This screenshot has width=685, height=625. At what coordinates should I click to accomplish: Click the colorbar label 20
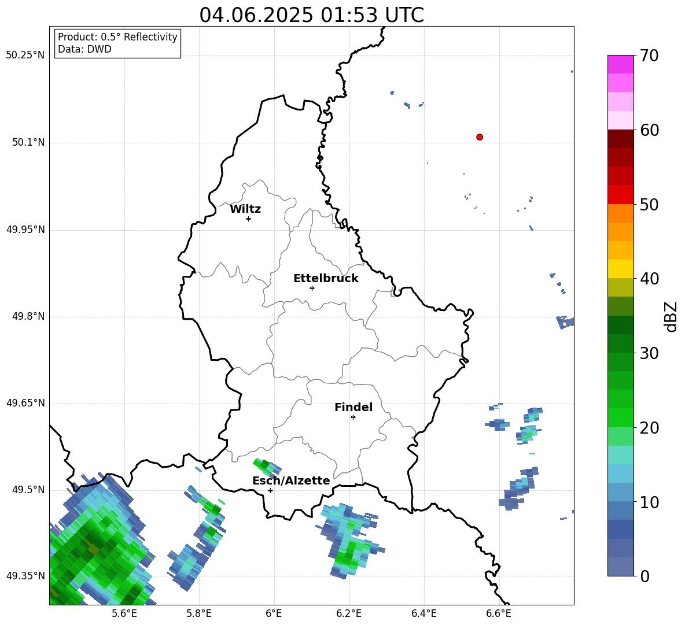[649, 428]
